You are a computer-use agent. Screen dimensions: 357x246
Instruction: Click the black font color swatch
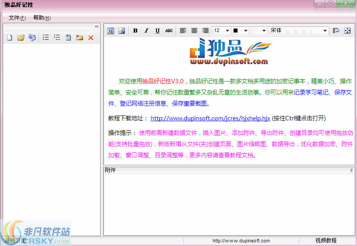pyautogui.click(x=236, y=30)
